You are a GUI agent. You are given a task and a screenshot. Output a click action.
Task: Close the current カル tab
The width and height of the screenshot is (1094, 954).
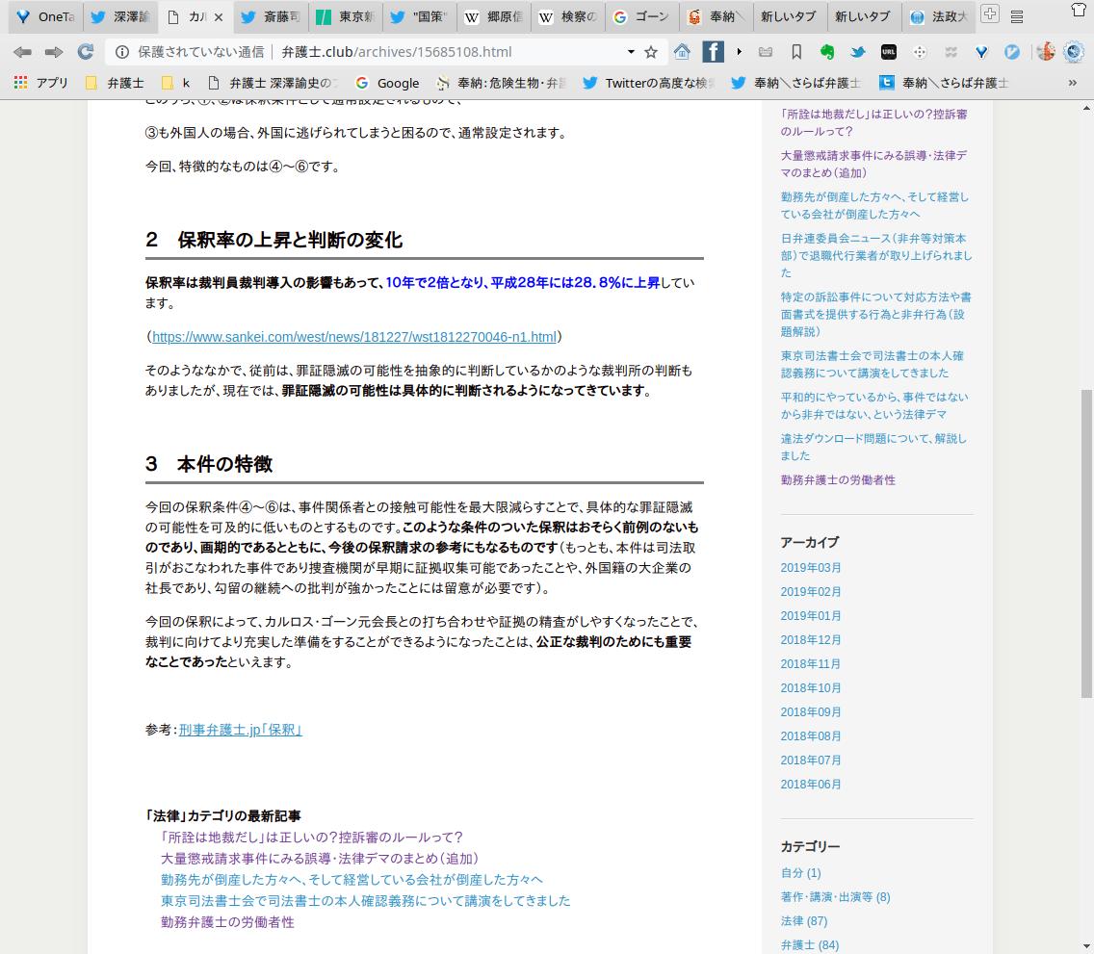coord(219,16)
